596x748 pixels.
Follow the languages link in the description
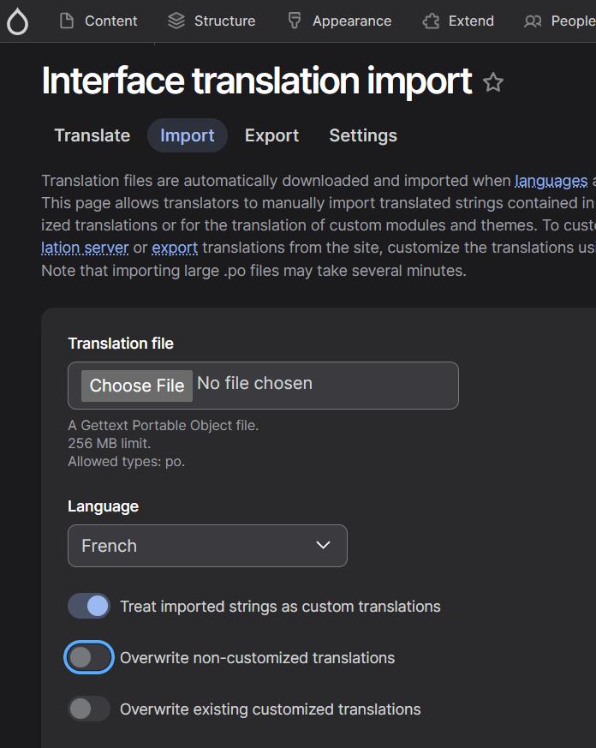tap(551, 181)
